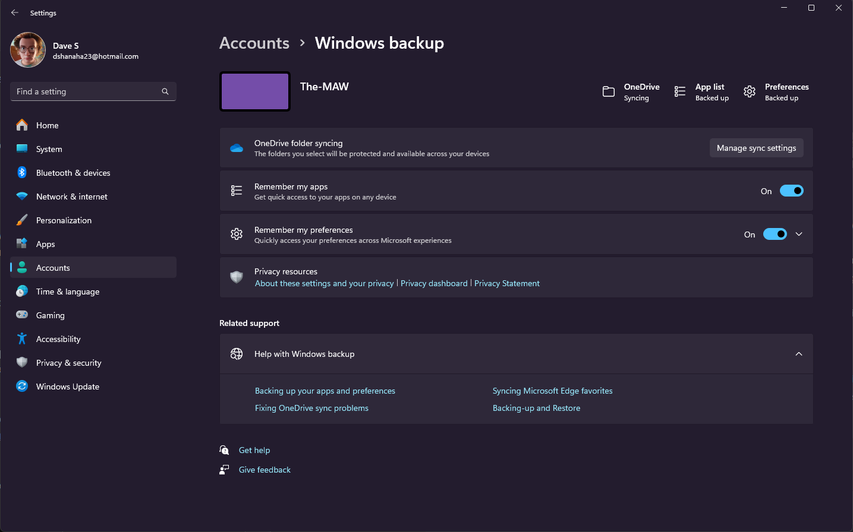The image size is (853, 532).
Task: Open OneDrive syncing status icon
Action: click(608, 91)
